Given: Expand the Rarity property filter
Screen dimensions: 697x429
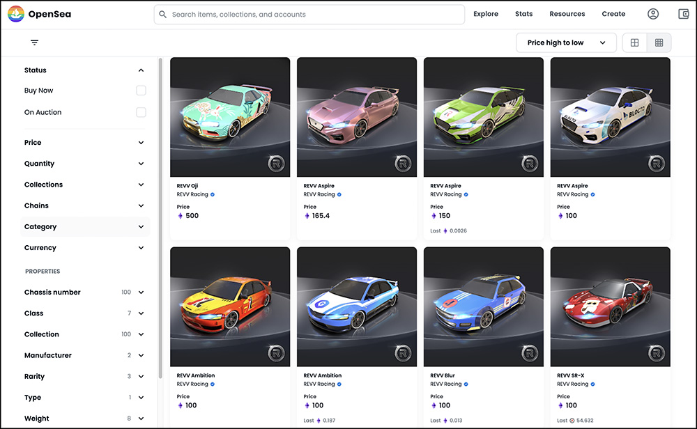Looking at the screenshot, I should click(x=84, y=376).
